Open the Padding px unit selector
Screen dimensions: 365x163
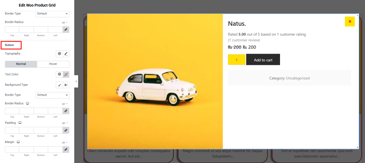(65, 123)
